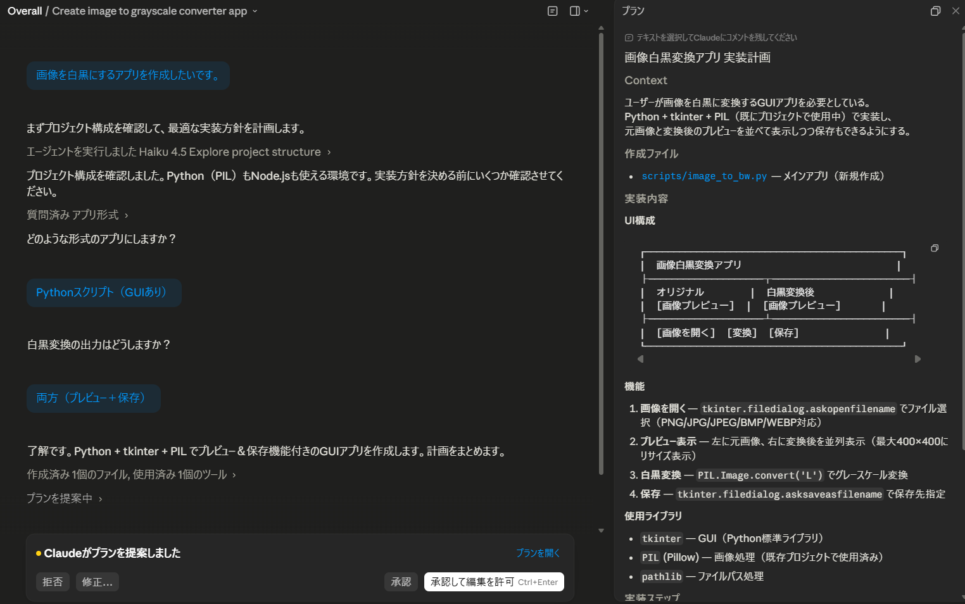Select answer 両方（プレビュー＋保存）
The width and height of the screenshot is (965, 604).
click(x=93, y=398)
